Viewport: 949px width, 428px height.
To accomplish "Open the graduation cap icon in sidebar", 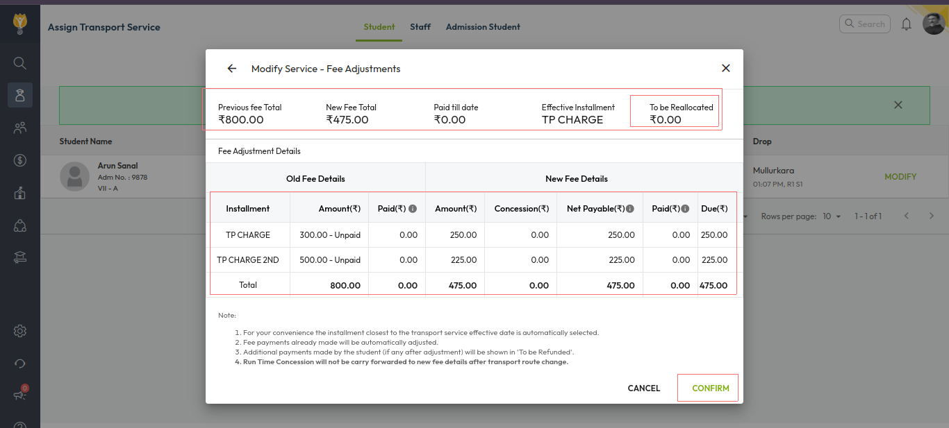I will pos(20,258).
